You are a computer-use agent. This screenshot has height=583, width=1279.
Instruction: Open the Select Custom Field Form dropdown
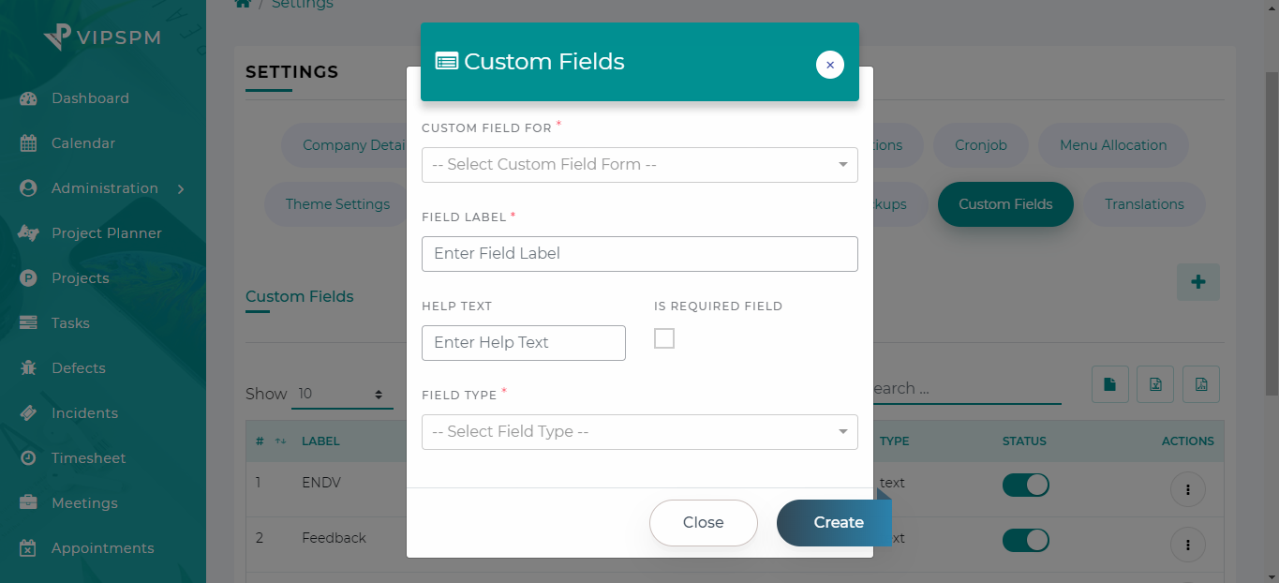coord(639,165)
